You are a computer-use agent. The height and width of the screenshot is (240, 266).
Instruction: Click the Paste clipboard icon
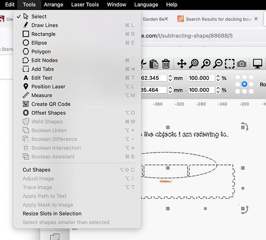coord(154,64)
